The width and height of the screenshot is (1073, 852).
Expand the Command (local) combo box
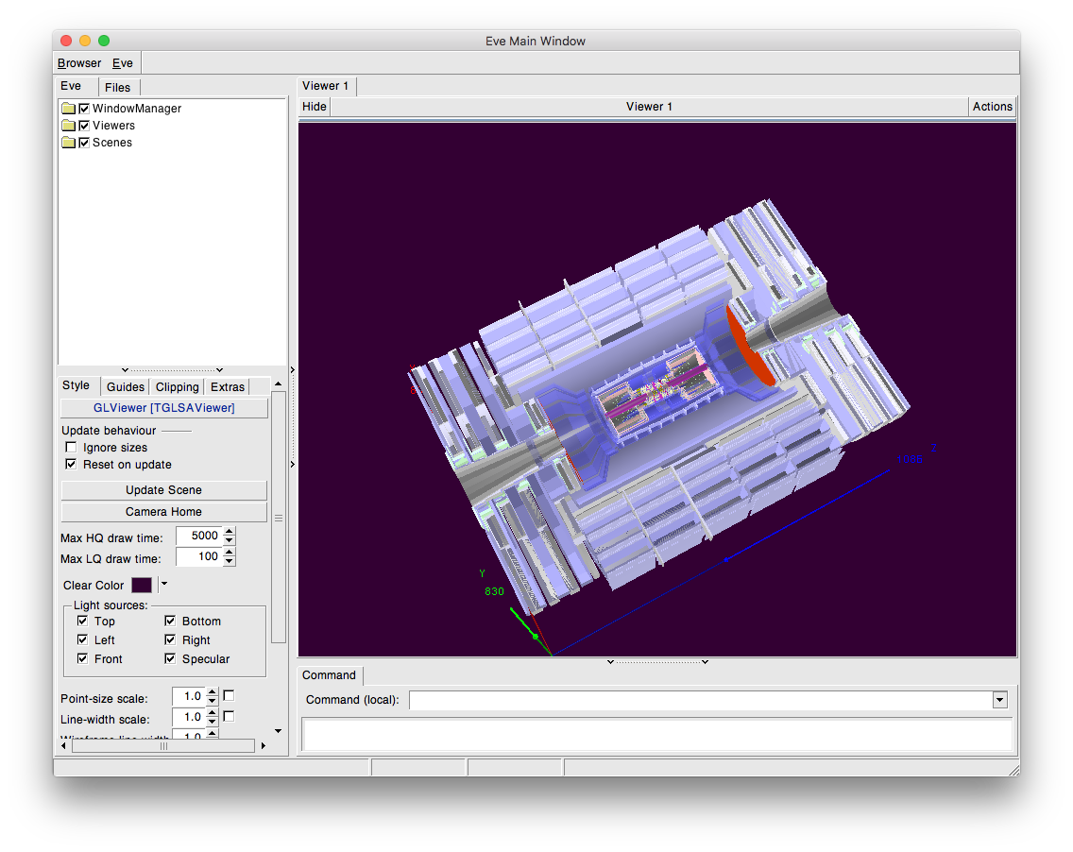coord(1000,700)
